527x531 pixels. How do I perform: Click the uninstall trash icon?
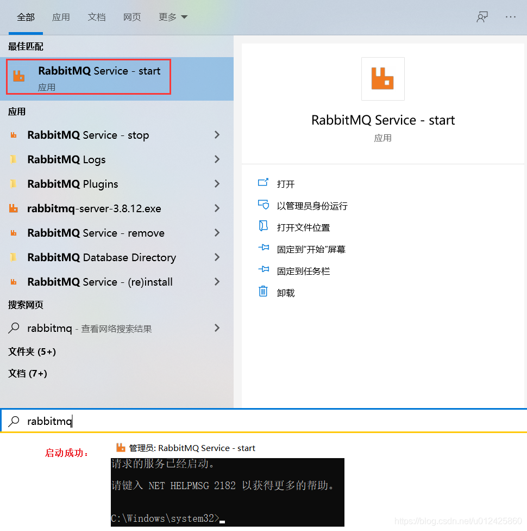(263, 291)
